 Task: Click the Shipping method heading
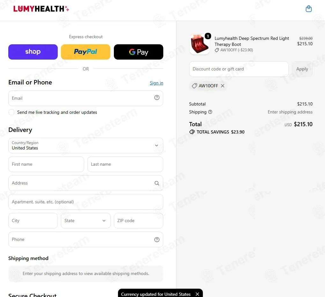coord(28,258)
